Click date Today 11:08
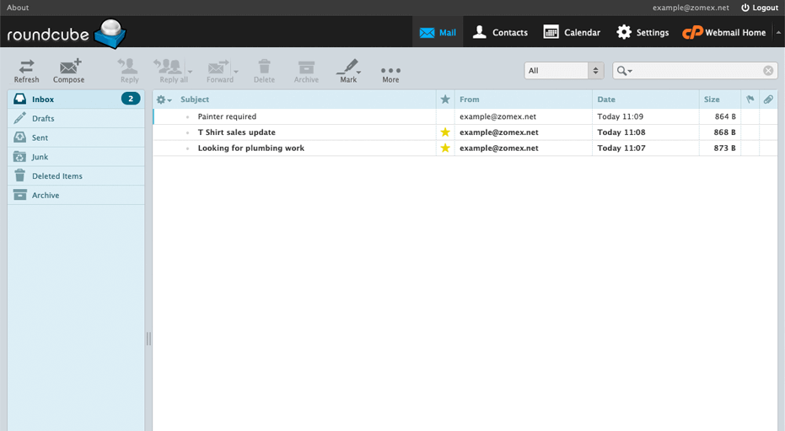Image resolution: width=785 pixels, height=431 pixels. (x=621, y=132)
